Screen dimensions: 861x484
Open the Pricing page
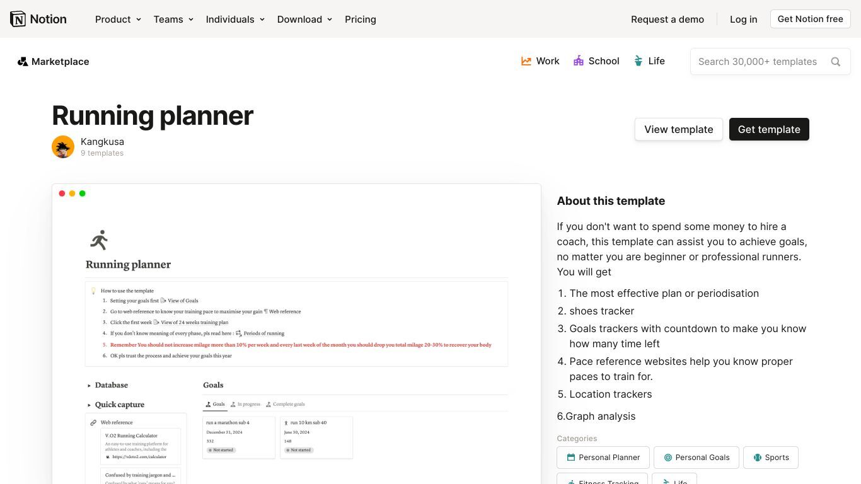[361, 20]
